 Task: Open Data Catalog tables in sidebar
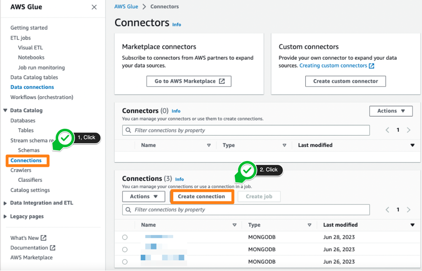coord(34,77)
